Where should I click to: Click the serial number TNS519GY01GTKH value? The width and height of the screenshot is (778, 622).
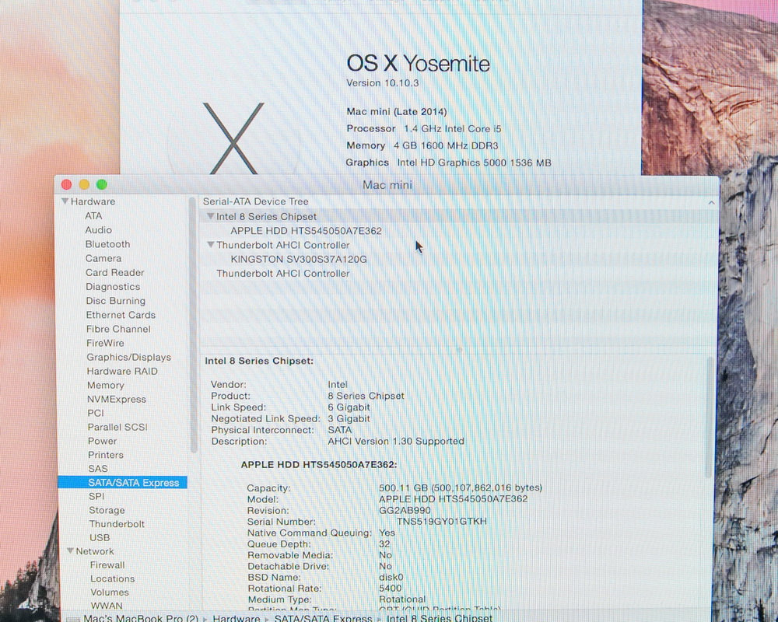tap(442, 521)
